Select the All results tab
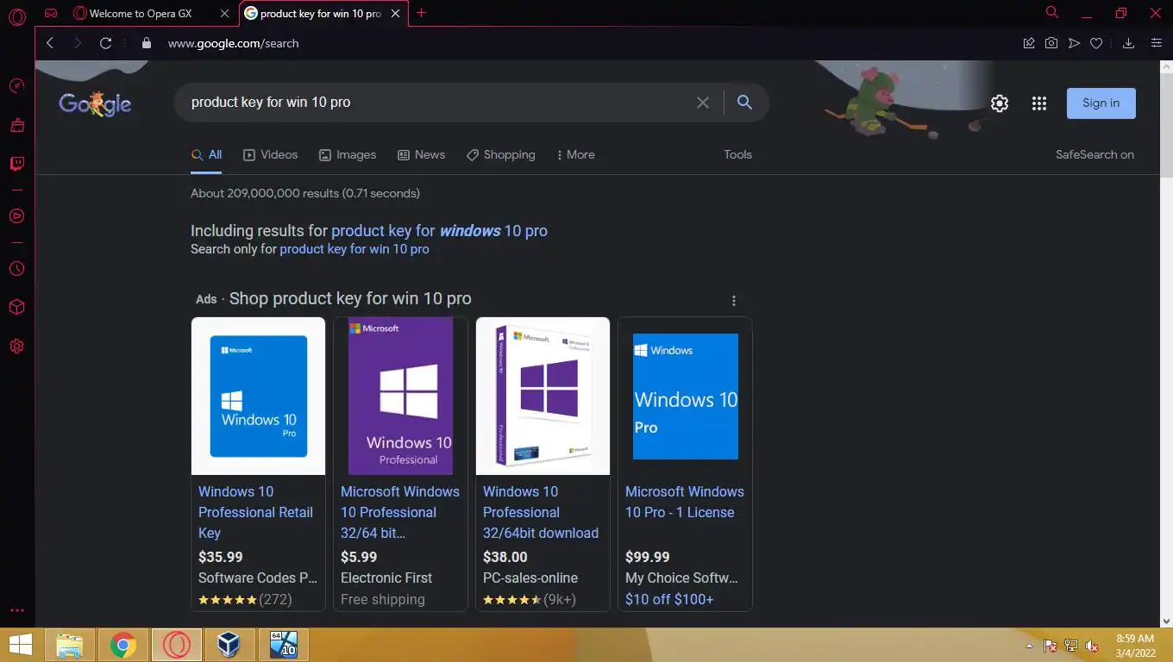 click(207, 155)
